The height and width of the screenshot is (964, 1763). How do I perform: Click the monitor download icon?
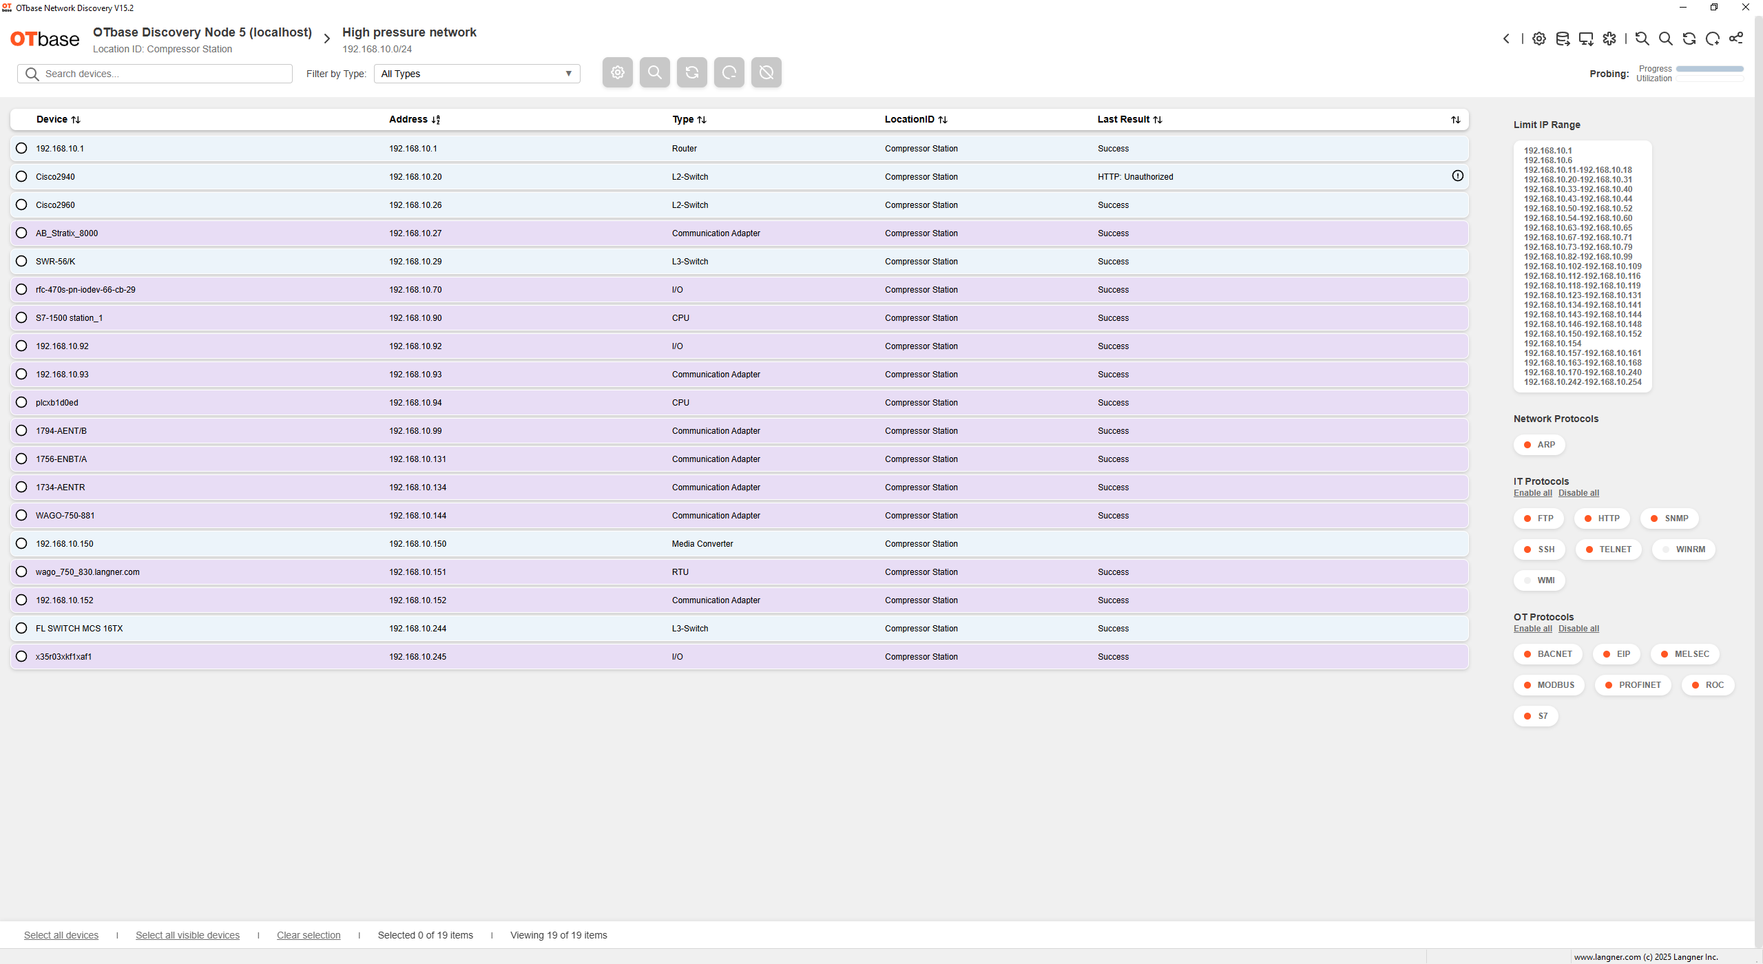[x=1586, y=39]
